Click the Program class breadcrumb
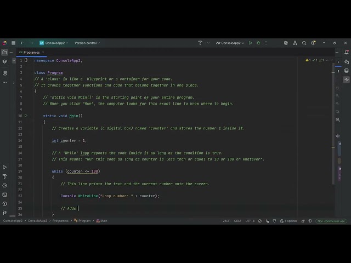Screen dimensions: 351x263 point(82,221)
